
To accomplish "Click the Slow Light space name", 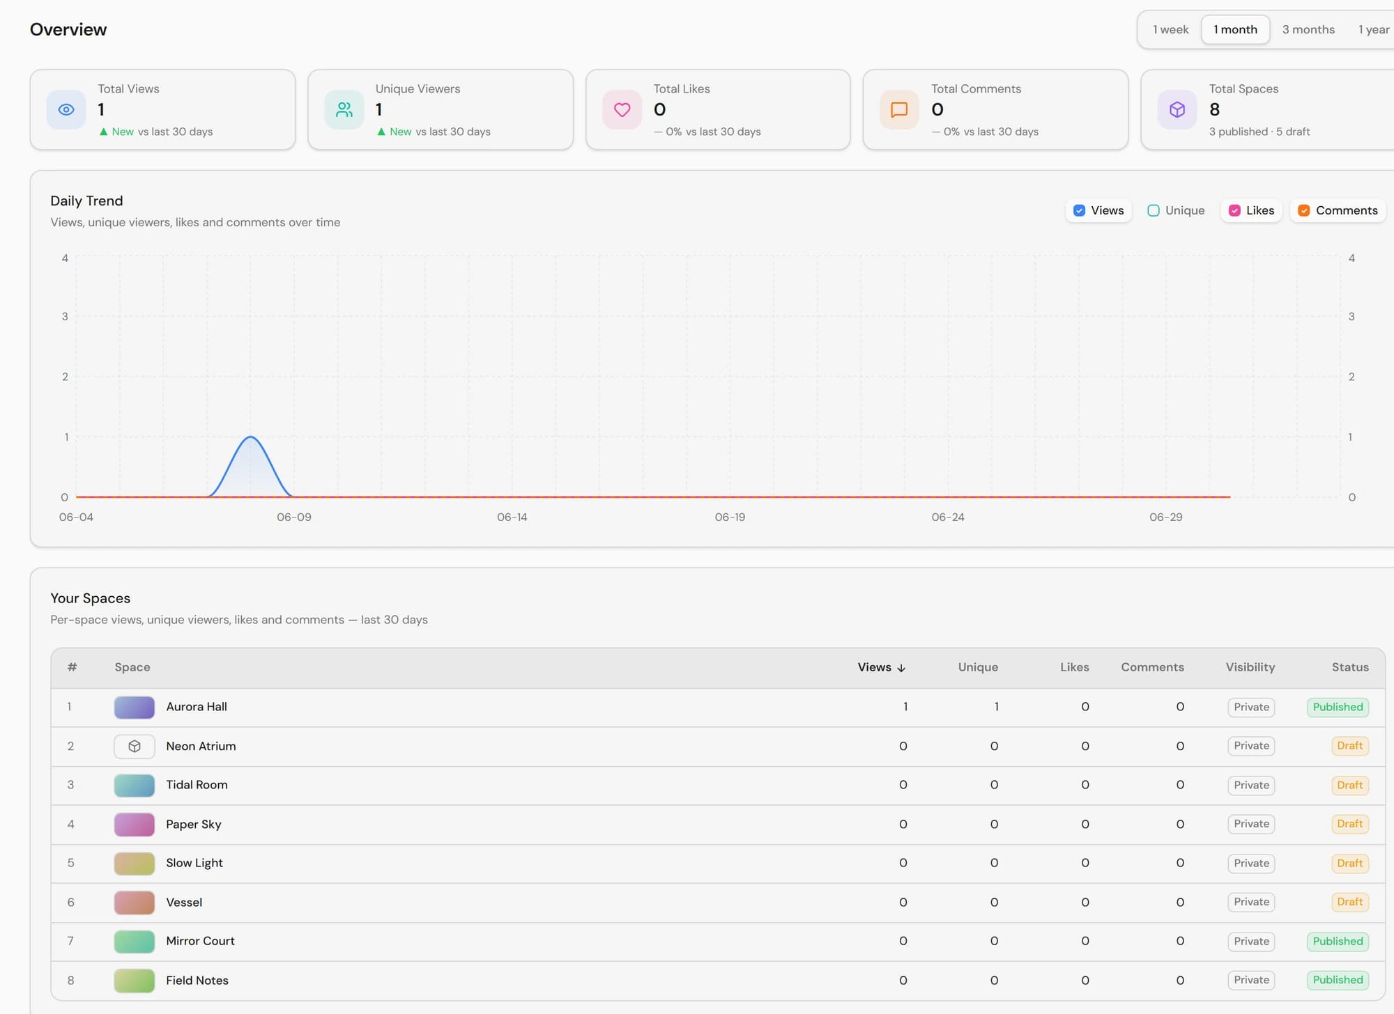I will (194, 863).
